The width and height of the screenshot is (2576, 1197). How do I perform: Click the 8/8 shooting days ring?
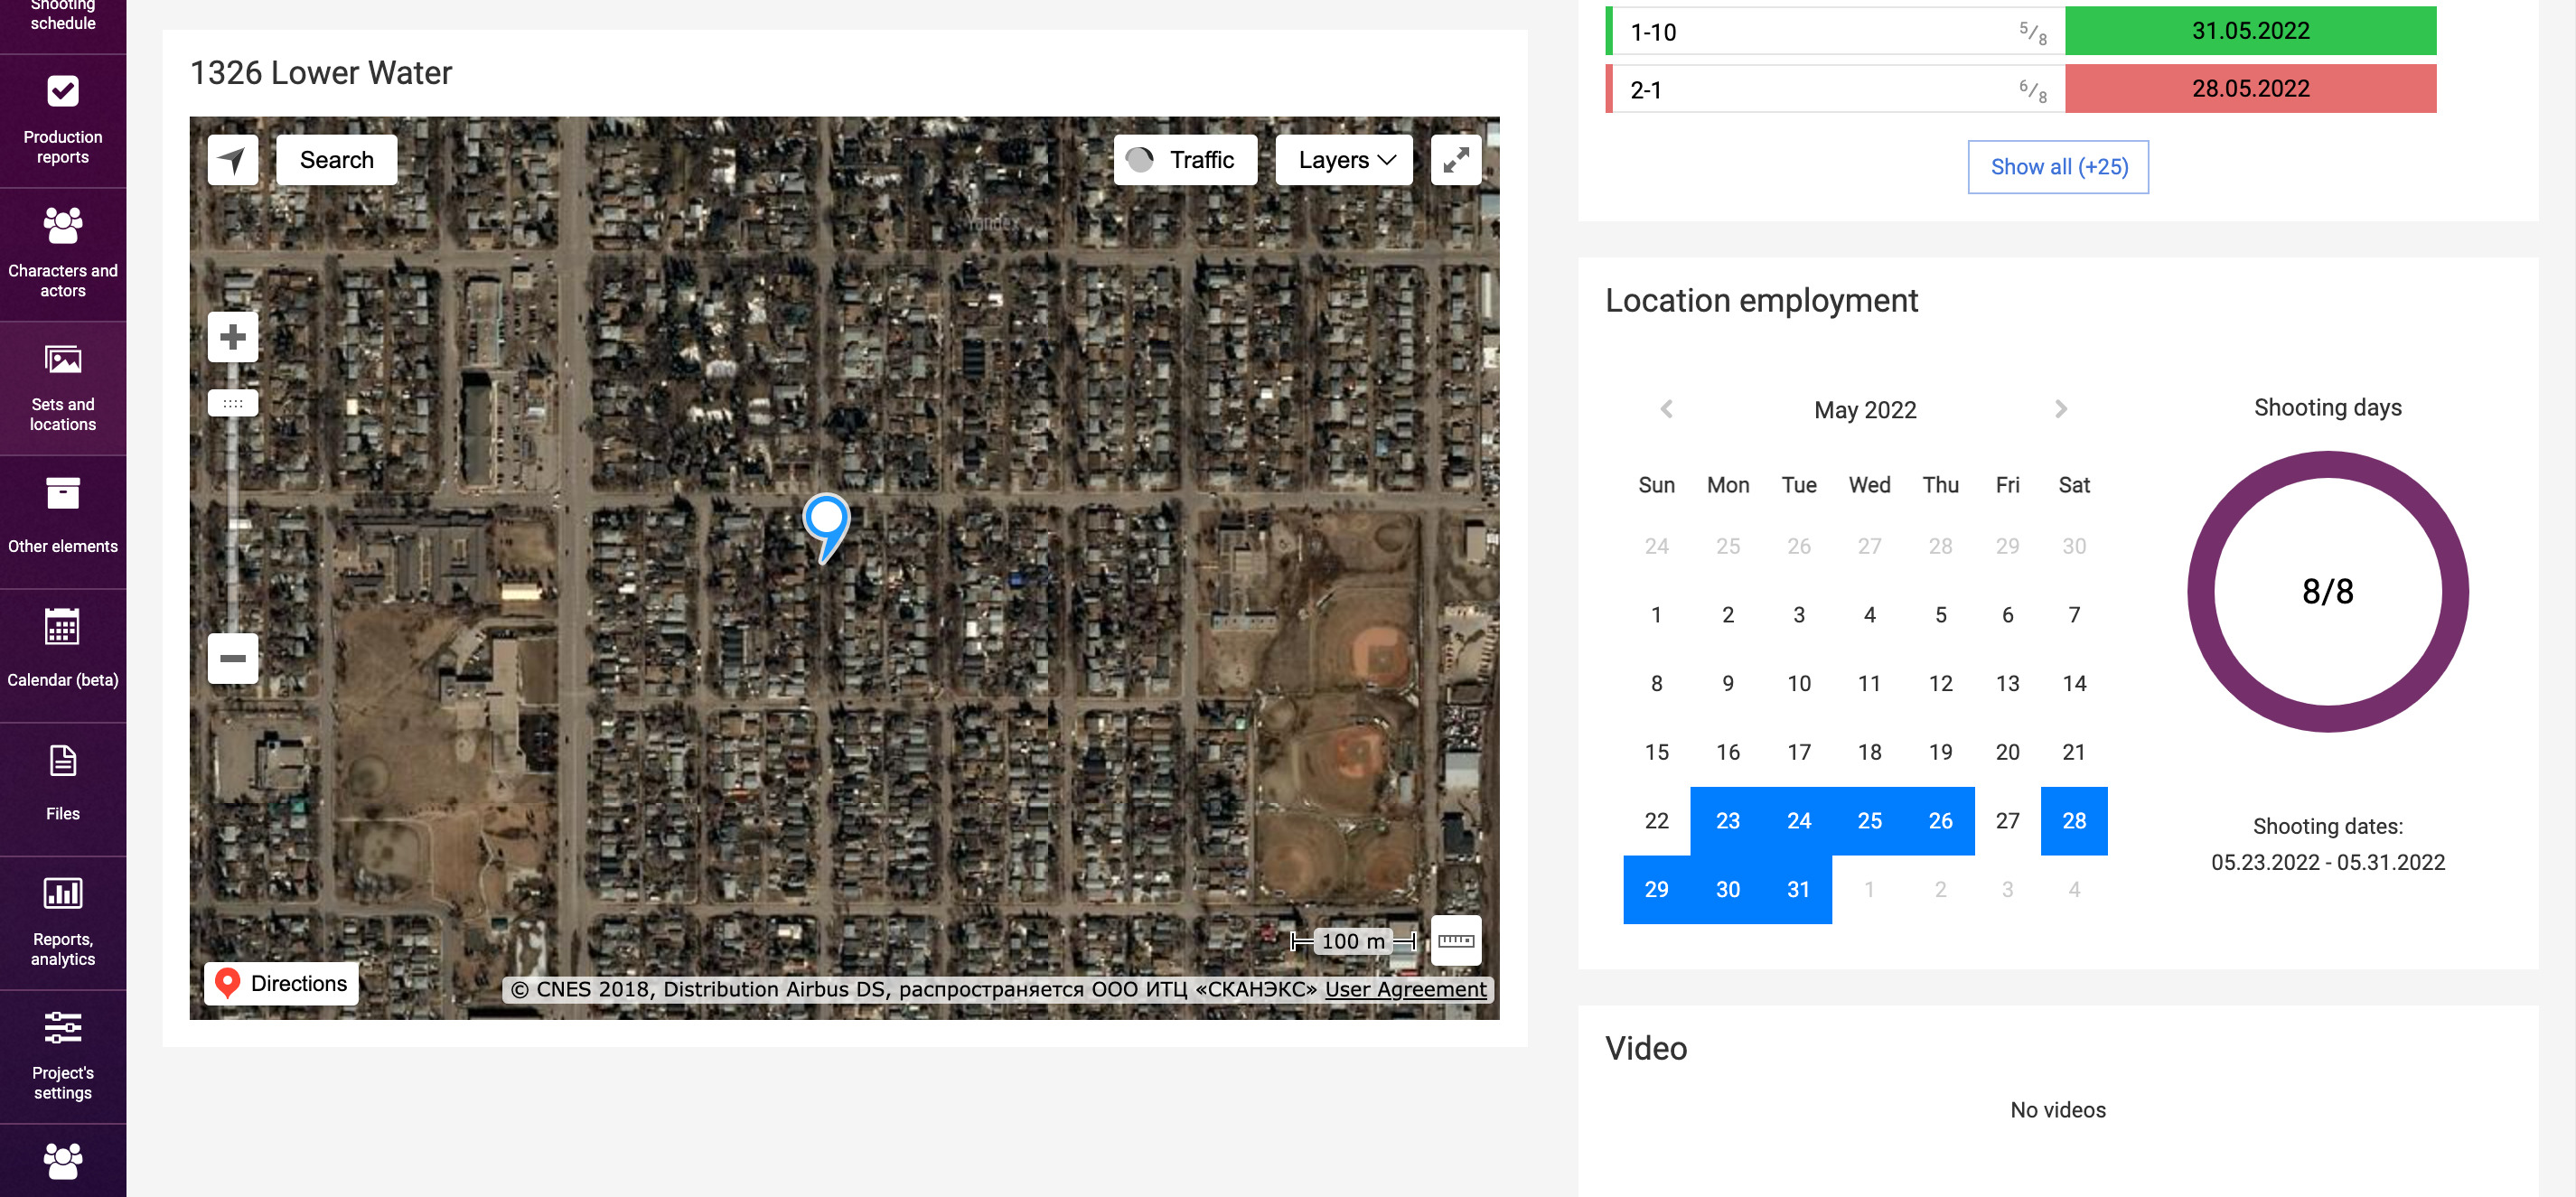click(2328, 592)
